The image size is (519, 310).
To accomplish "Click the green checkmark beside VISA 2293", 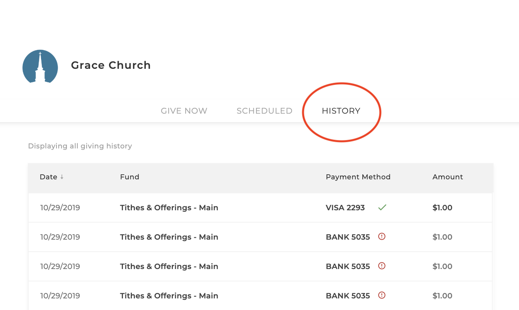I will (x=382, y=208).
